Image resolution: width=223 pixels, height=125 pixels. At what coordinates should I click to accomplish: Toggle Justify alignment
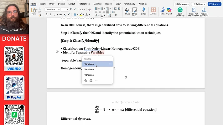point(107,12)
